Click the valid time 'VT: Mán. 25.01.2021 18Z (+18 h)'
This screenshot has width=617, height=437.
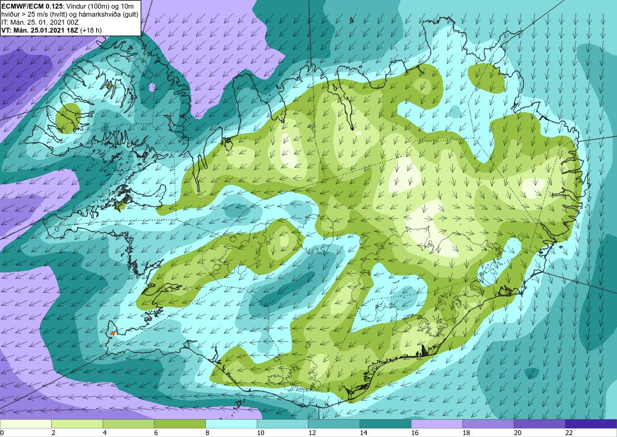click(x=52, y=30)
